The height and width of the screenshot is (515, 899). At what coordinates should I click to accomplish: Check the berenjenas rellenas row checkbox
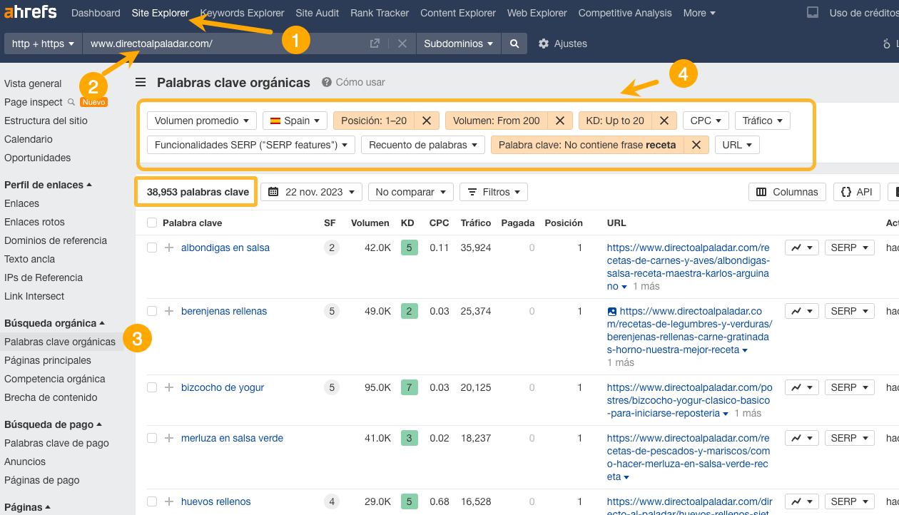[152, 310]
